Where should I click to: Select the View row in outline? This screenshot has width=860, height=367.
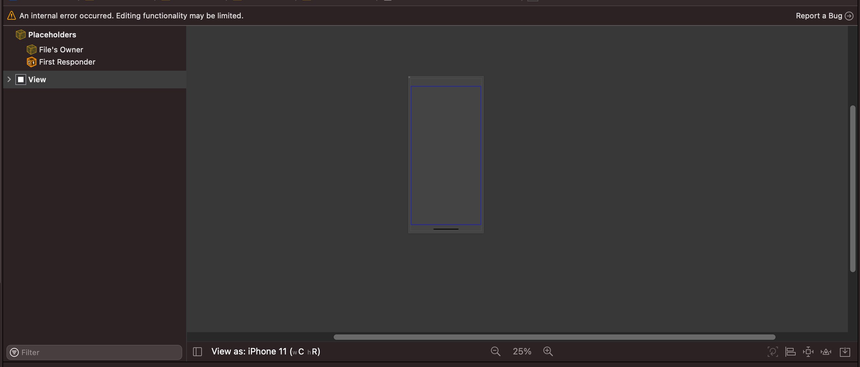(x=95, y=80)
